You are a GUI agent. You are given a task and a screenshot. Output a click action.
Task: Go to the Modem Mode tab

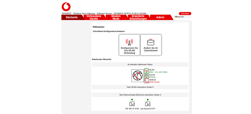pos(116,17)
